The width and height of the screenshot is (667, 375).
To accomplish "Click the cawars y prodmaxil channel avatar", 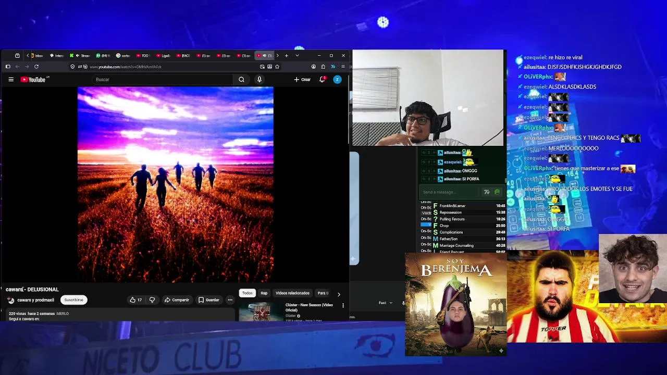I will pyautogui.click(x=10, y=300).
